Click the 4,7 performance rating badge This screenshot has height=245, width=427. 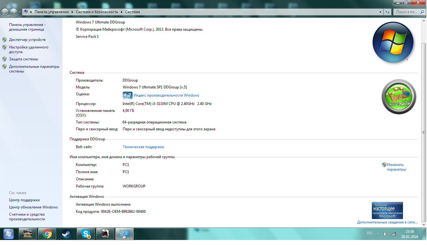pyautogui.click(x=127, y=95)
